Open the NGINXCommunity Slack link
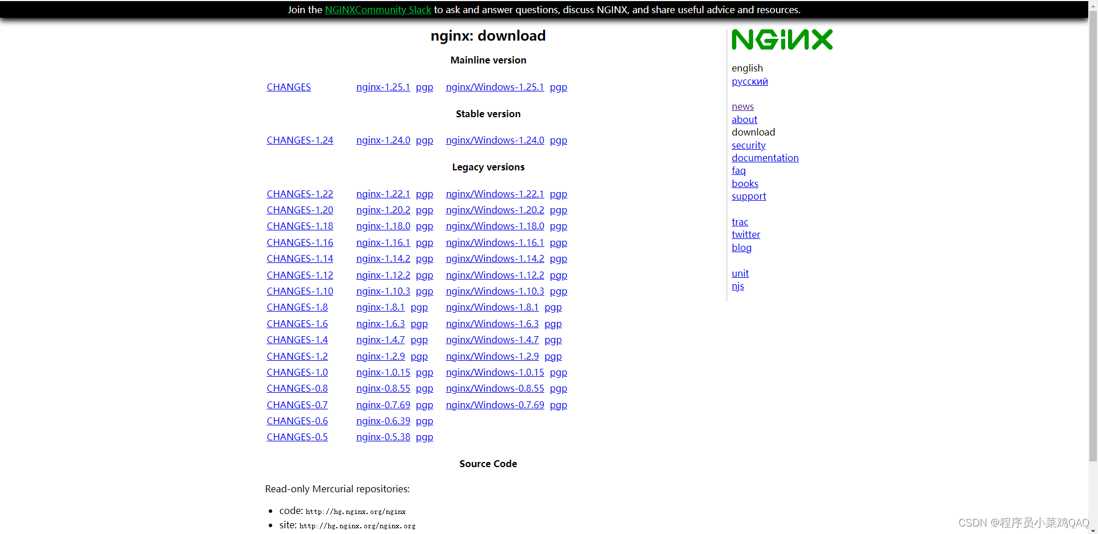 (x=377, y=10)
